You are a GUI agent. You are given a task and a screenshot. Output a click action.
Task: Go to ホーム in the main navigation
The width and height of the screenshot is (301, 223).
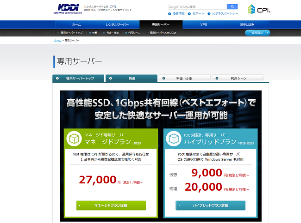pos(76,24)
